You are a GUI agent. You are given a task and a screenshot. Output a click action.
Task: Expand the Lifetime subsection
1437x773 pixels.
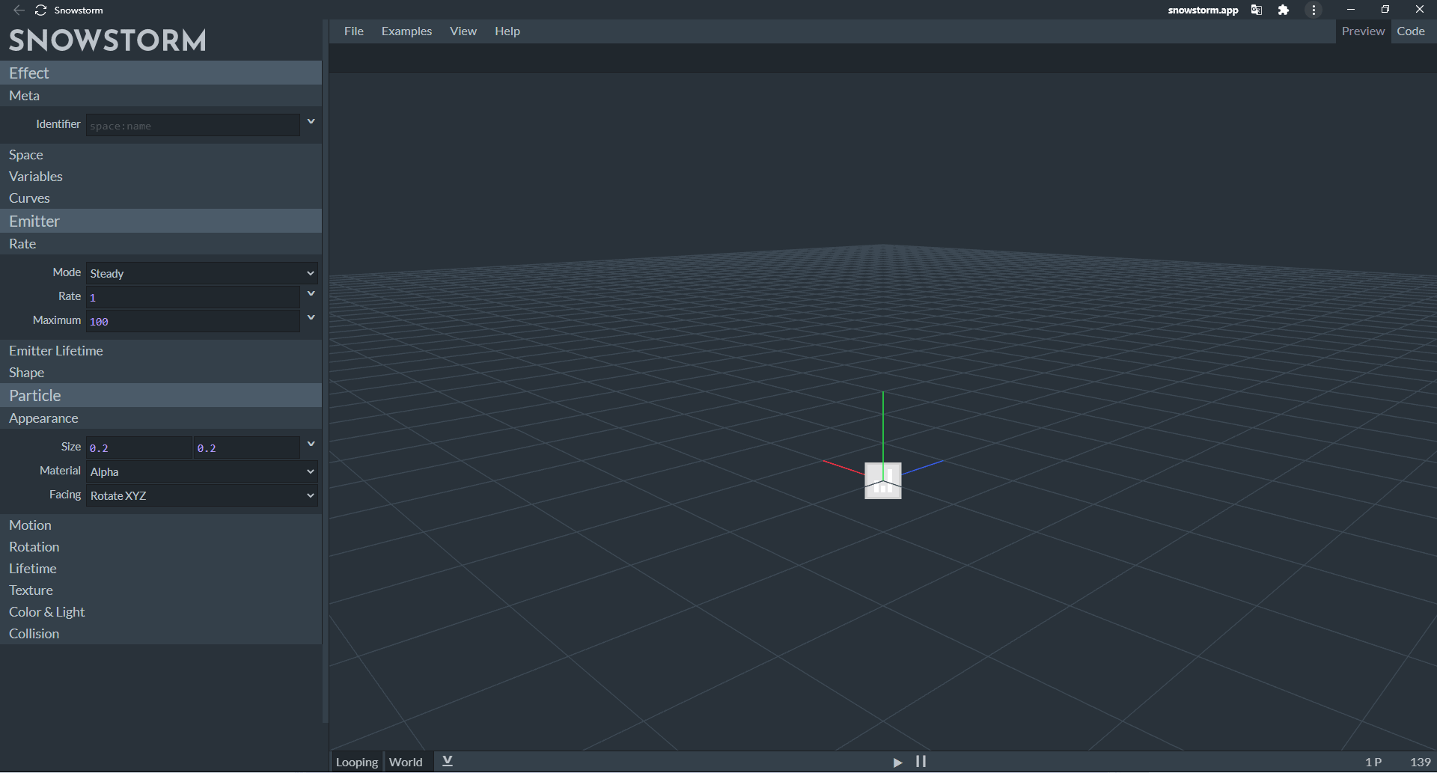pos(161,569)
